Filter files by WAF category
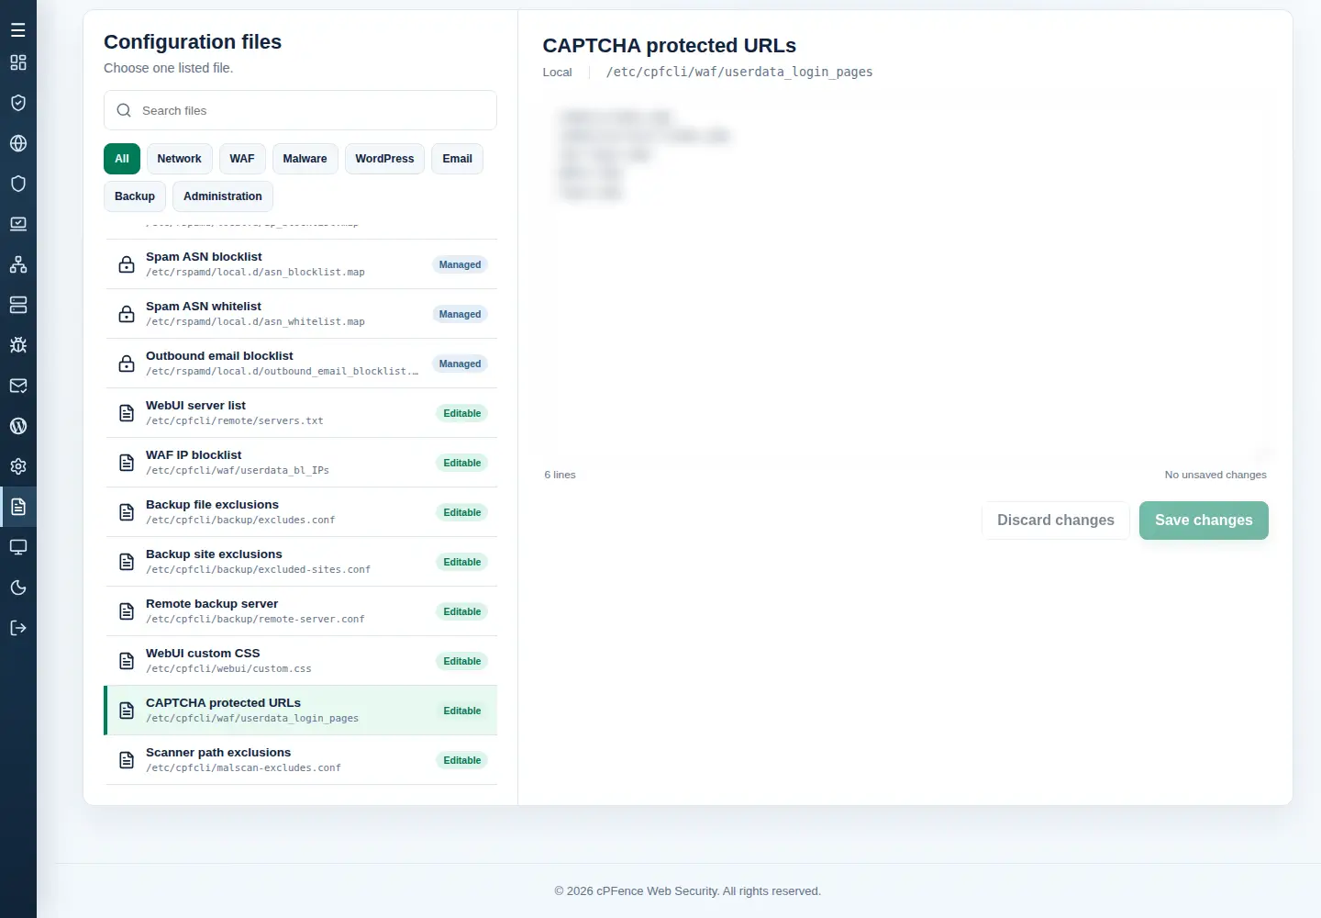Image resolution: width=1321 pixels, height=918 pixels. point(242,159)
